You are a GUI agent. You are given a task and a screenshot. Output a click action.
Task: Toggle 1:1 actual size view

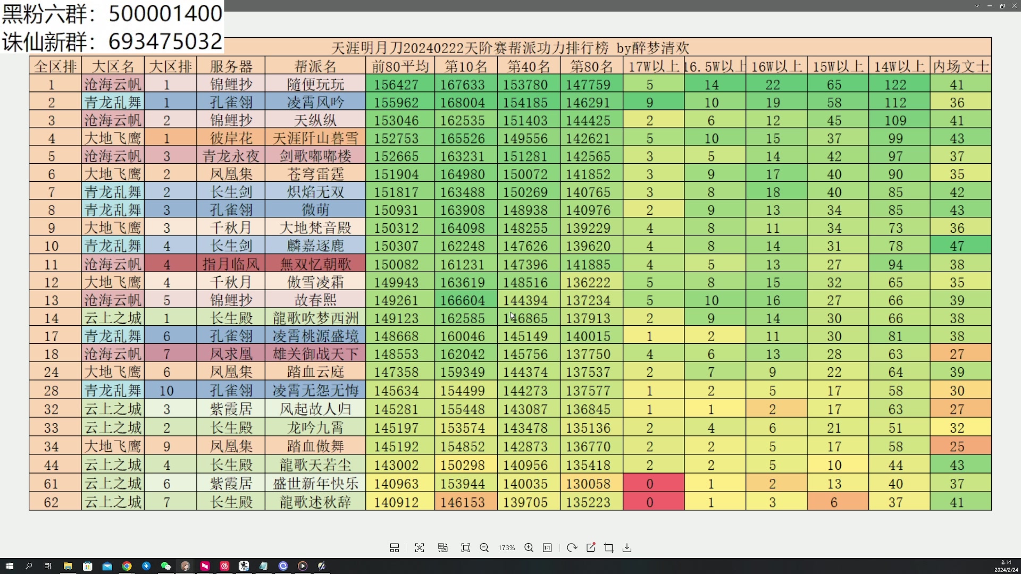click(x=547, y=548)
